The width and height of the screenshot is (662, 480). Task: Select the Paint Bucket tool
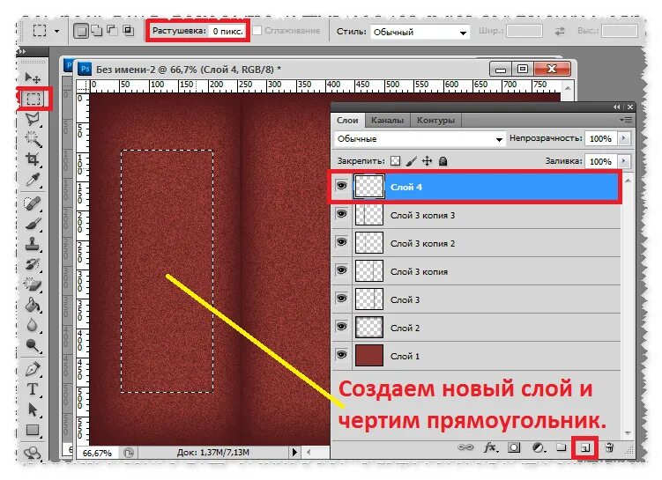coord(33,305)
